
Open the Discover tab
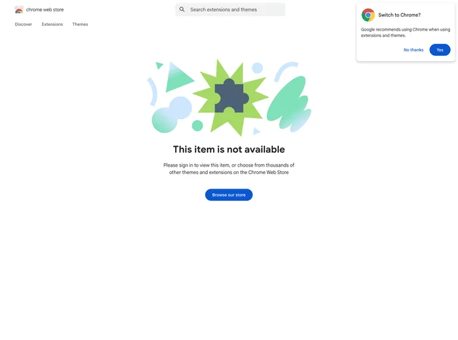click(23, 24)
